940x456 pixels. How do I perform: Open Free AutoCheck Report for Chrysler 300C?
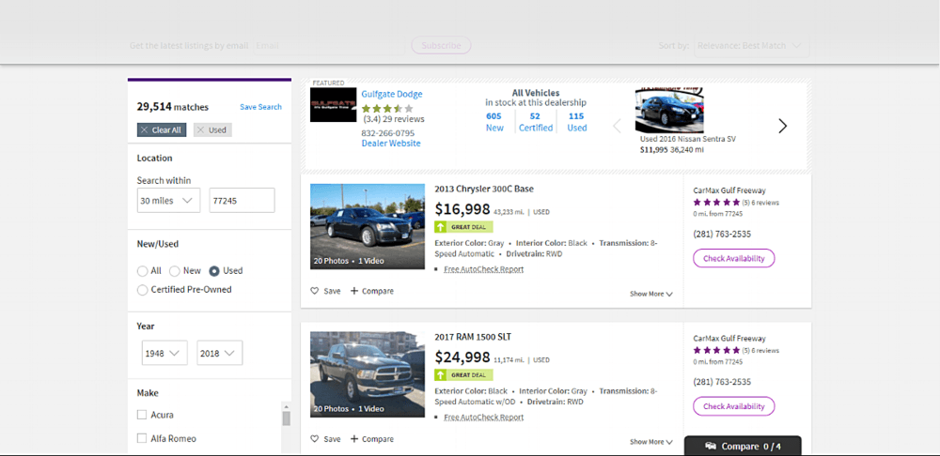484,269
